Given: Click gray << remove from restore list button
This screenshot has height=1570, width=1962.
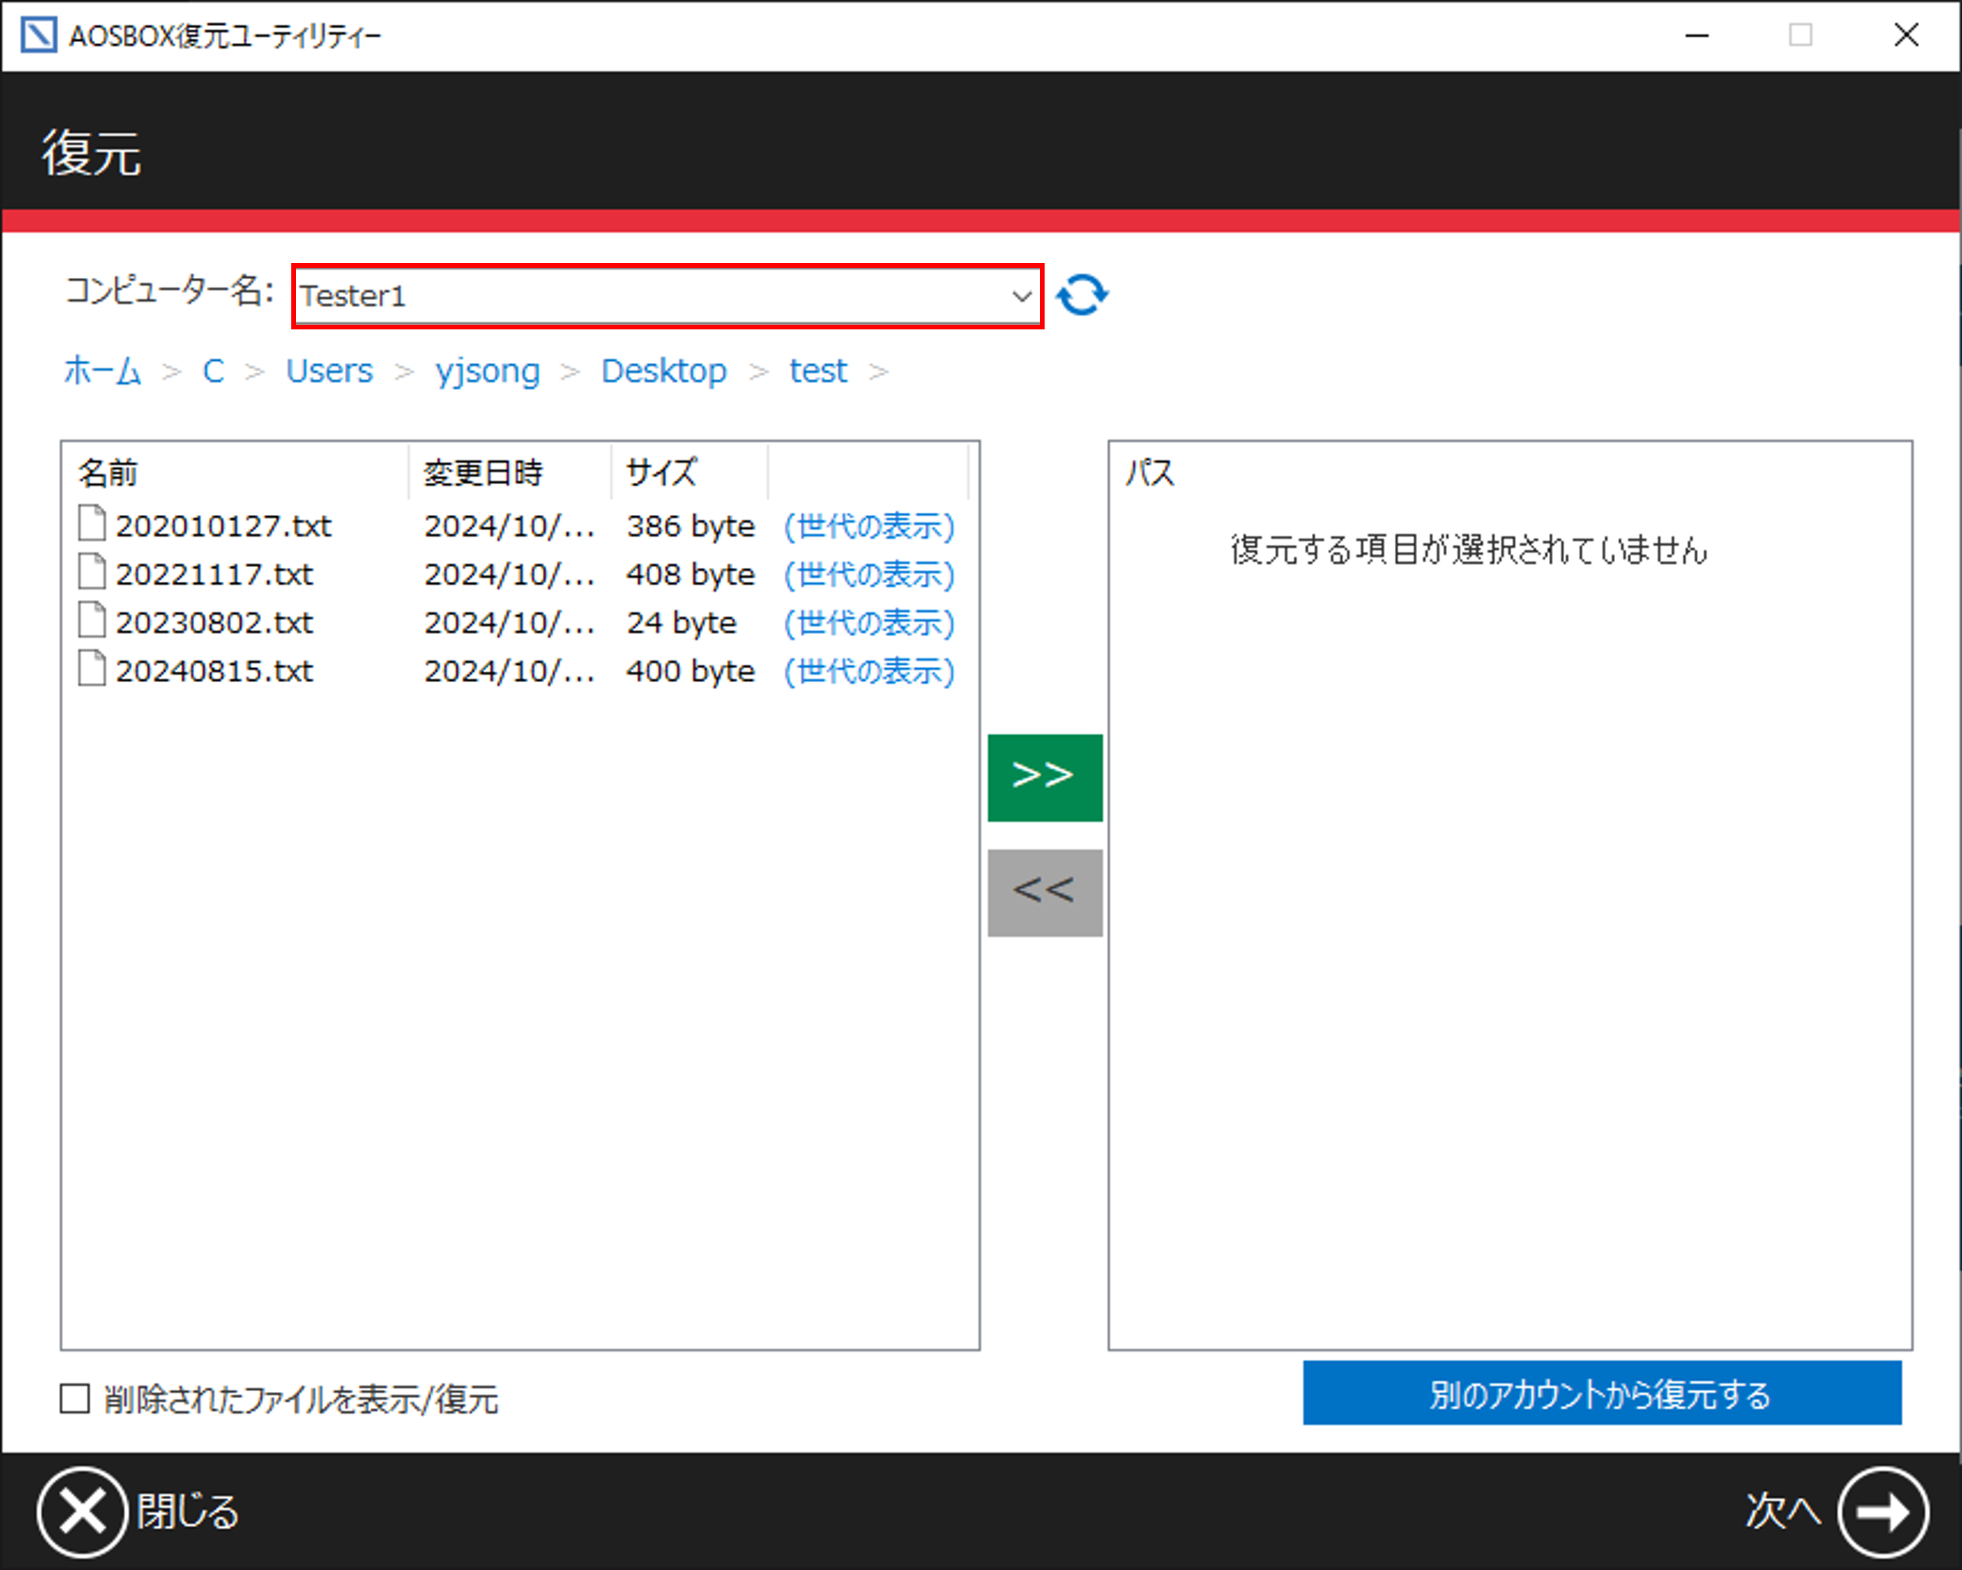Looking at the screenshot, I should coord(1045,892).
